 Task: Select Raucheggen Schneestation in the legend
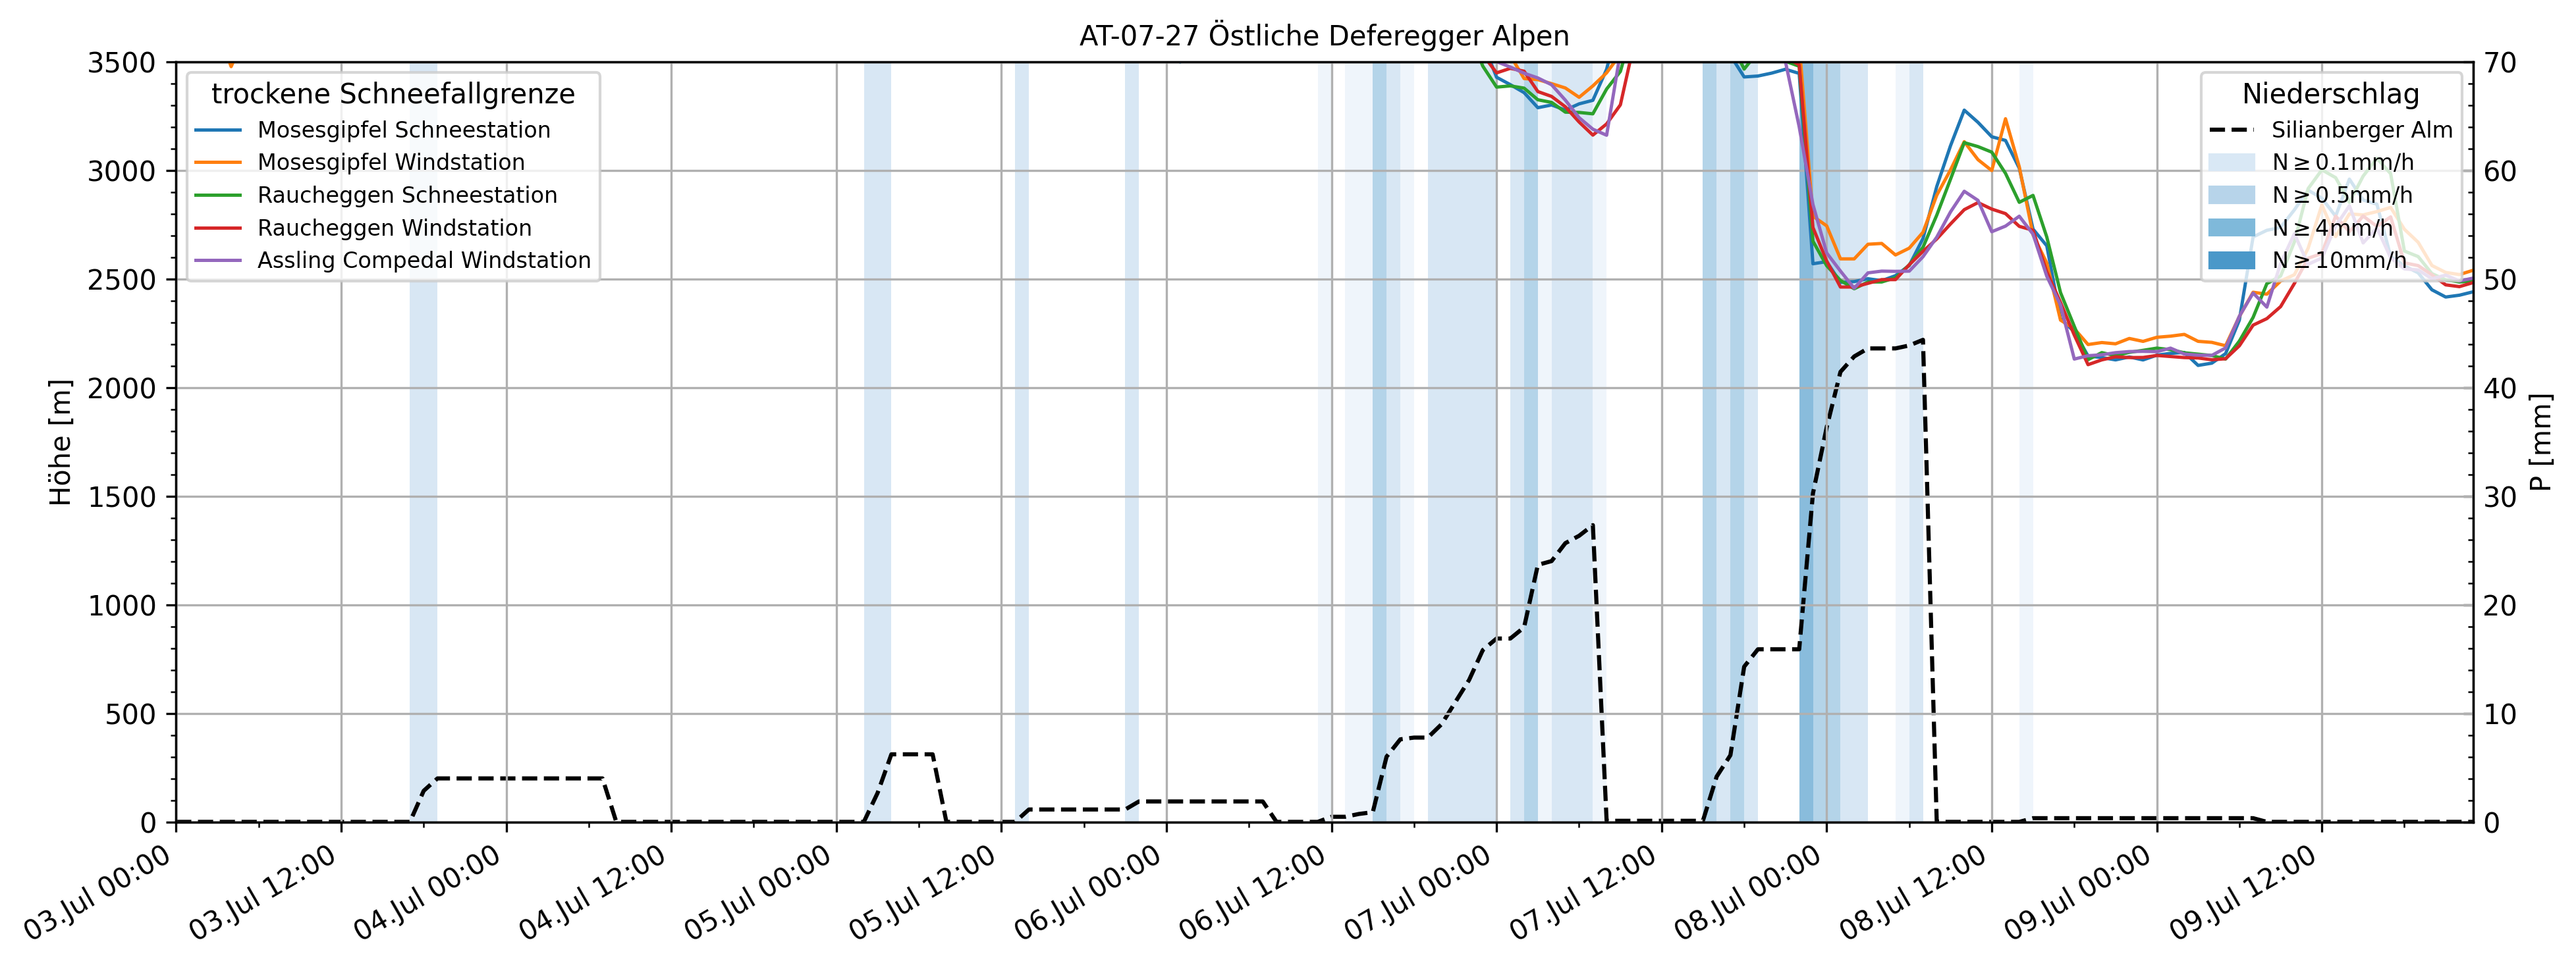coord(407,195)
